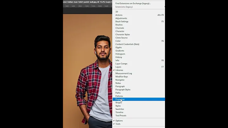
Task: Select Modifier Keys item
Action: pos(139,76)
